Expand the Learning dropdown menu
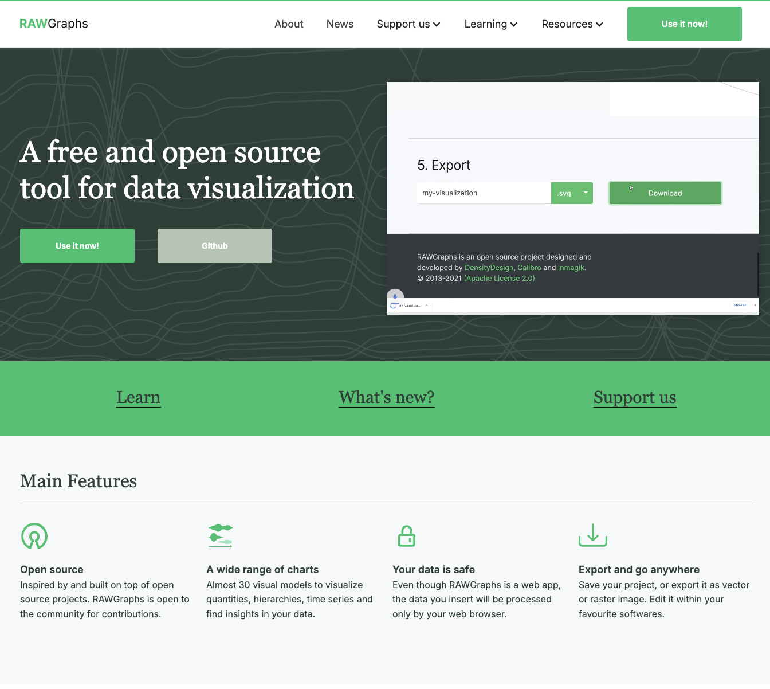The height and width of the screenshot is (689, 770). [491, 24]
